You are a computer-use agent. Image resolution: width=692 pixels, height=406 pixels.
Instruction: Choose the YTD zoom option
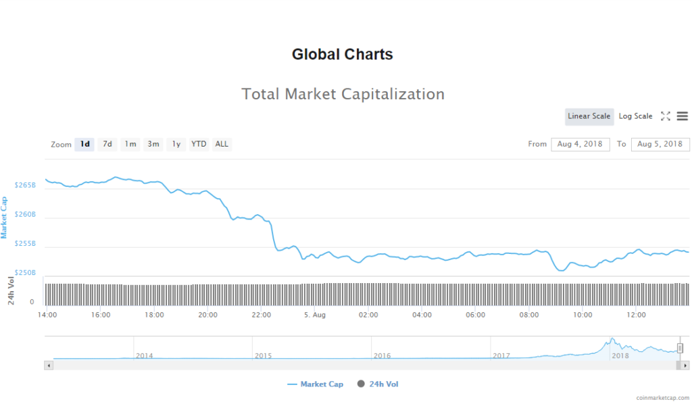pyautogui.click(x=199, y=144)
